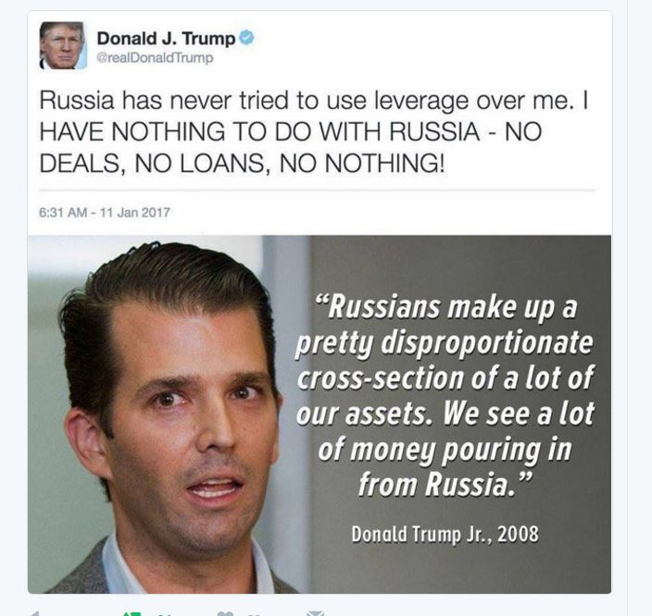The image size is (652, 616).
Task: Click the 'HAVE NOTHING TO DO WITH RUSSIA' line
Action: click(258, 131)
